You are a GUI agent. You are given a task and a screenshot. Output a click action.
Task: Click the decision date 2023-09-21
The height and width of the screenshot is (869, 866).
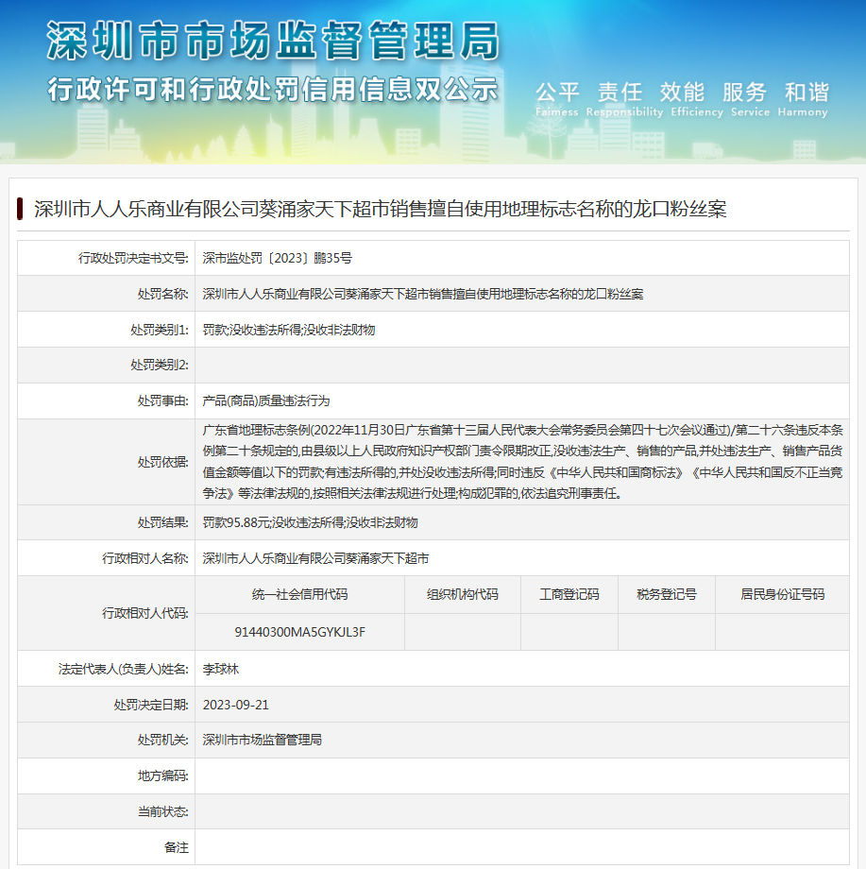(236, 705)
